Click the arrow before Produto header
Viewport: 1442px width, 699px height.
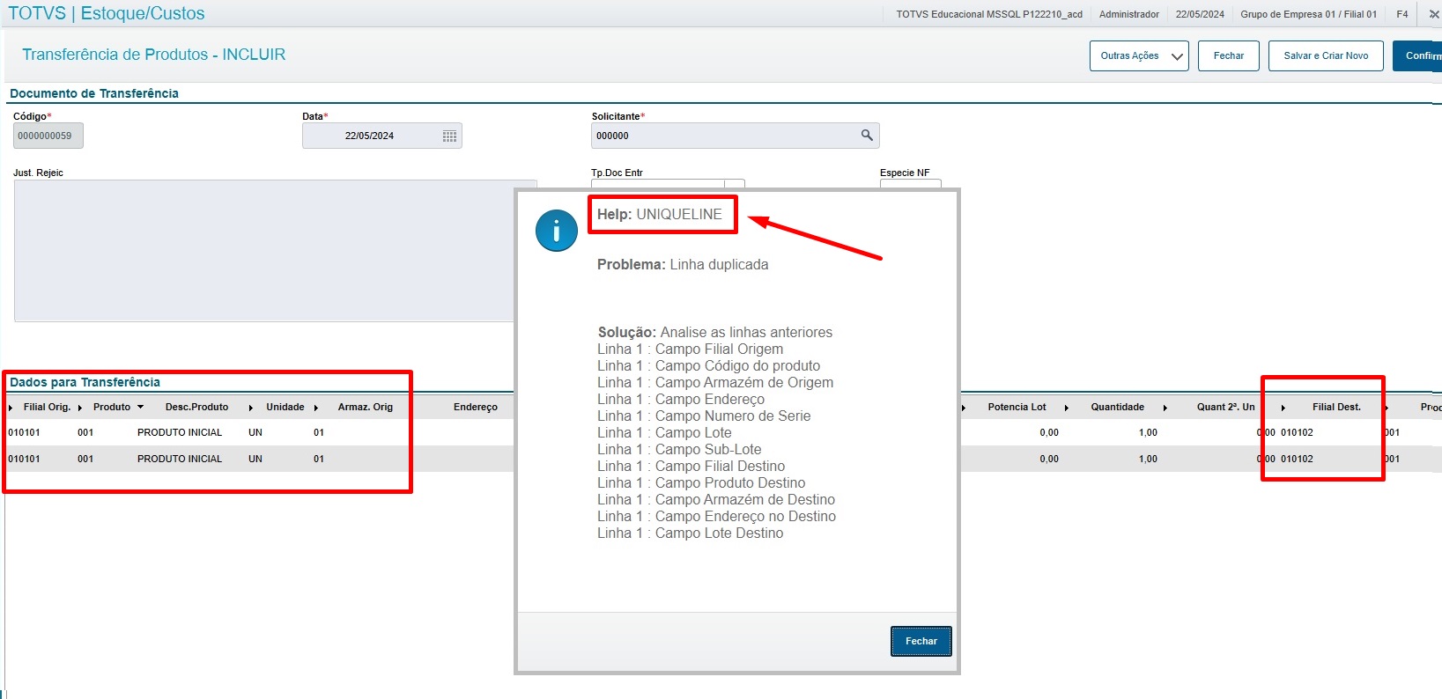[x=79, y=408]
